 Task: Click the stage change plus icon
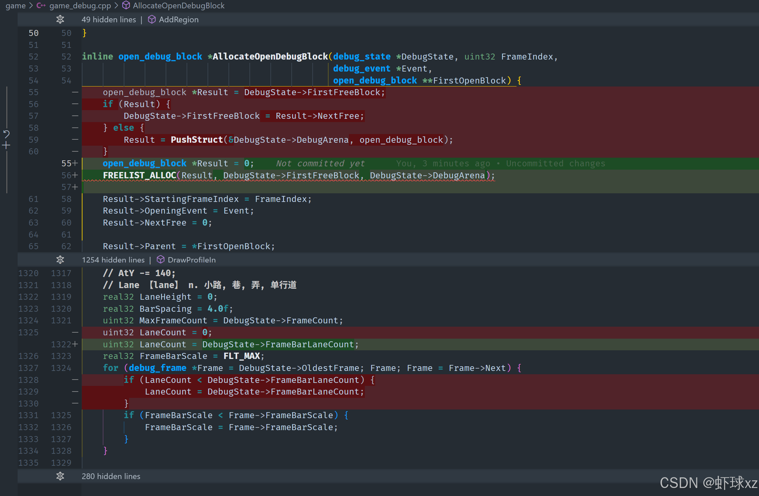click(x=6, y=145)
